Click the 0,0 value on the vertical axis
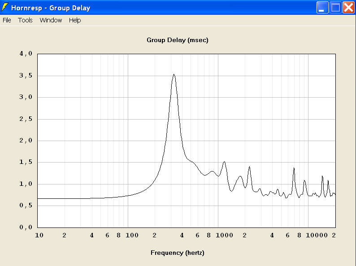This screenshot has width=356, height=266. click(x=26, y=227)
